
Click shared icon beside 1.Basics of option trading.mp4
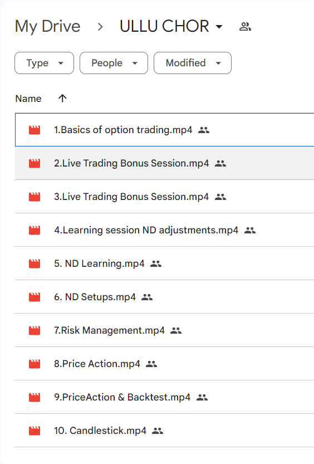(x=204, y=130)
